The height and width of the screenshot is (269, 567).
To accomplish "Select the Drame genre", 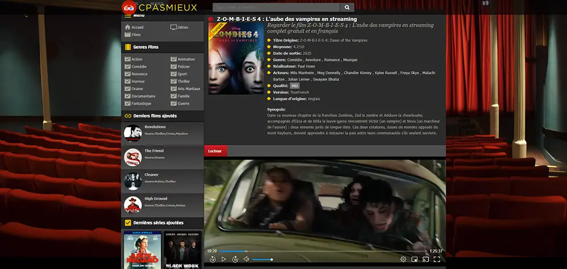I will point(134,89).
